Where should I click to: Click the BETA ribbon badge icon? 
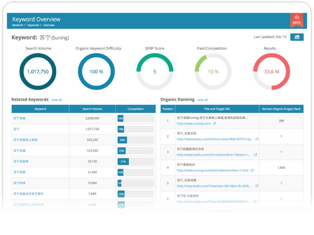(297, 20)
